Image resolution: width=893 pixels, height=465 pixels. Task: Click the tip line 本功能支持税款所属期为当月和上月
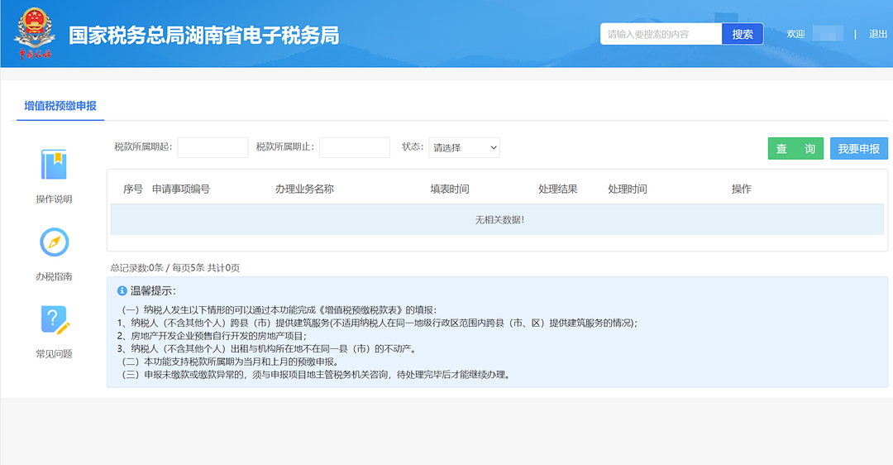click(232, 362)
